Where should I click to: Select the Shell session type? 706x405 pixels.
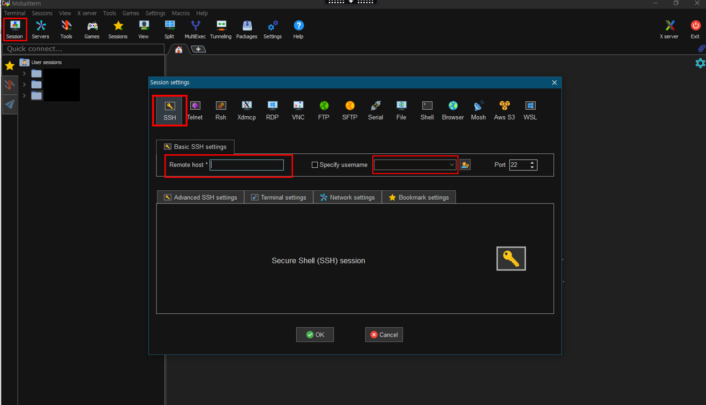pyautogui.click(x=427, y=111)
